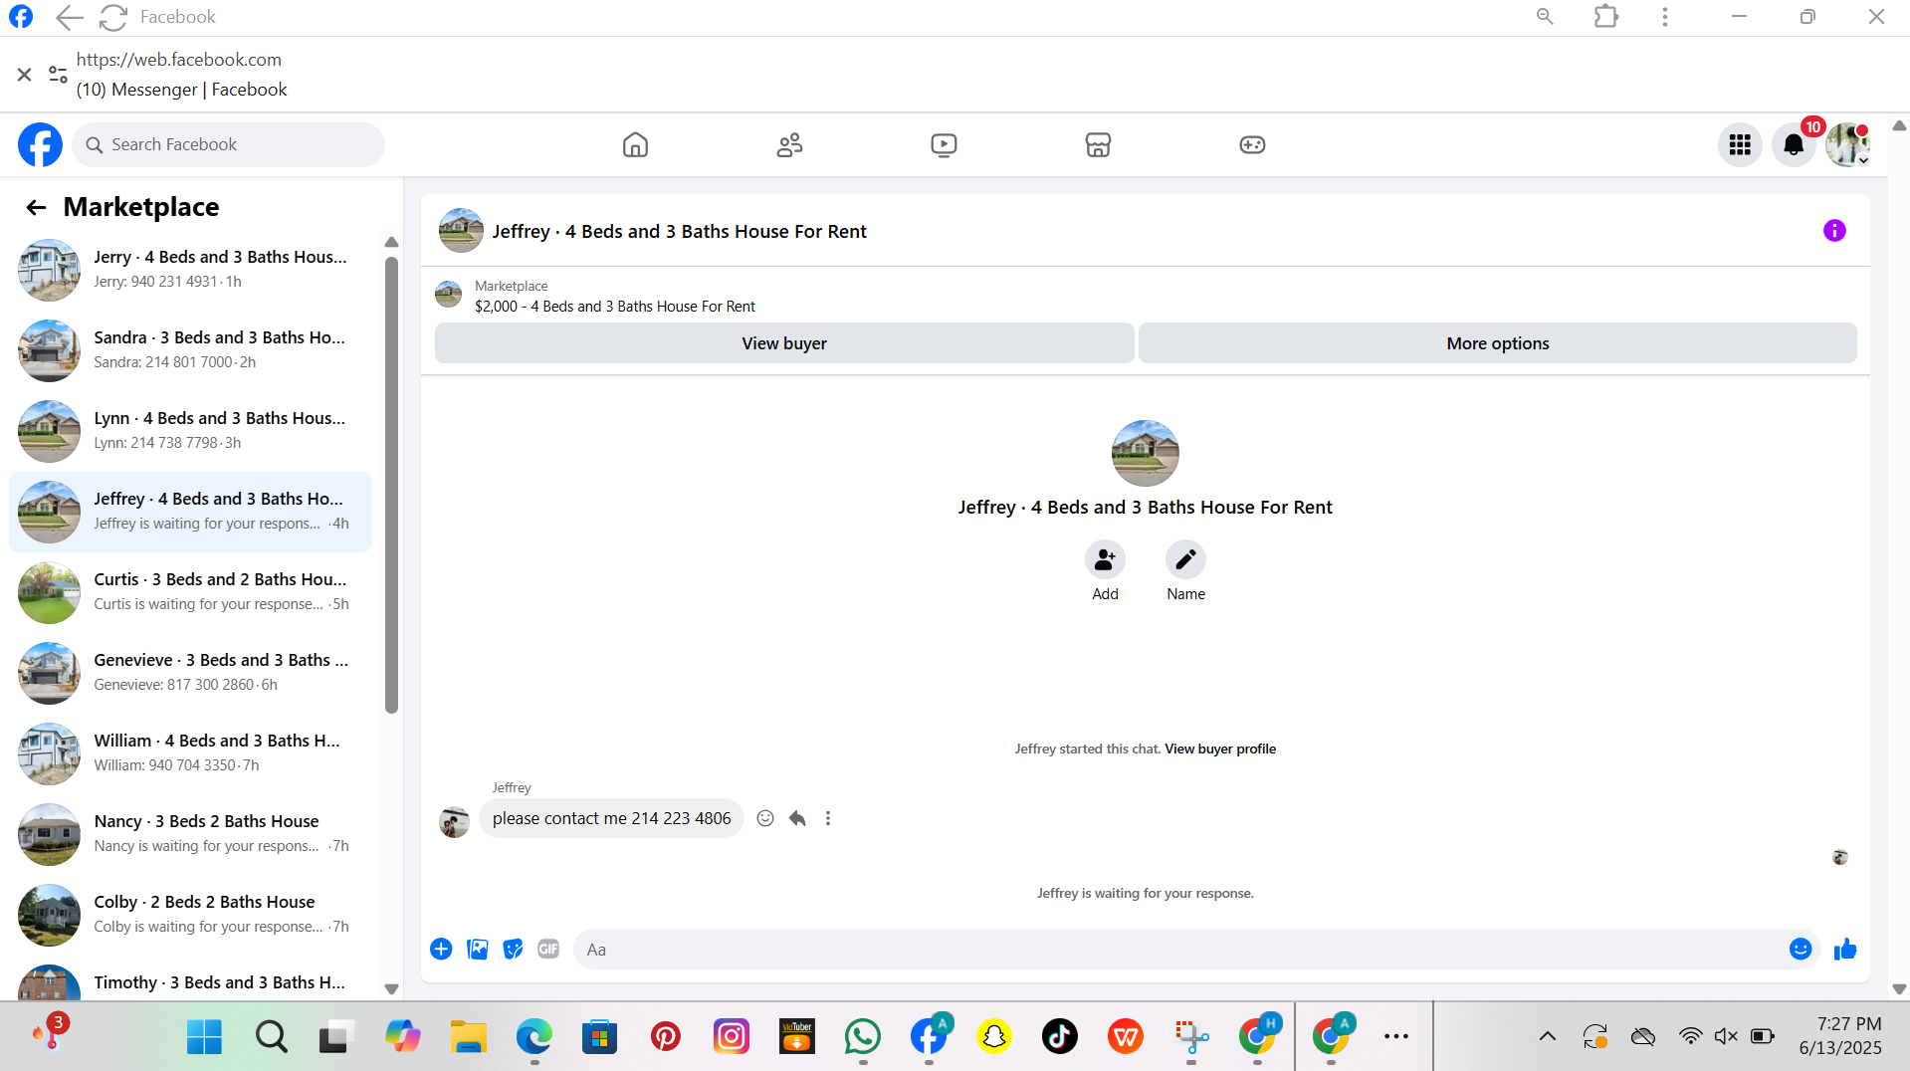Open the Friends icon in top navigation
Image resolution: width=1910 pixels, height=1071 pixels.
point(789,145)
